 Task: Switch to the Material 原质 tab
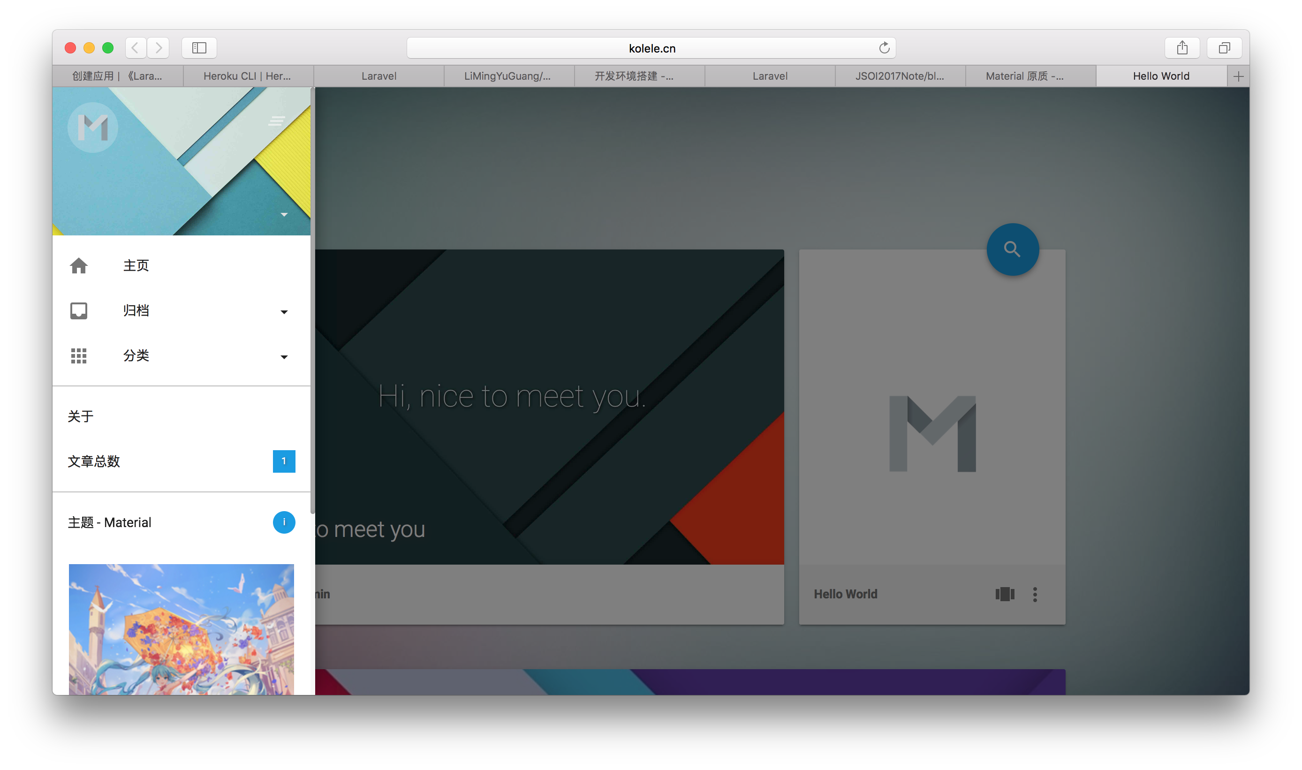coord(1025,76)
